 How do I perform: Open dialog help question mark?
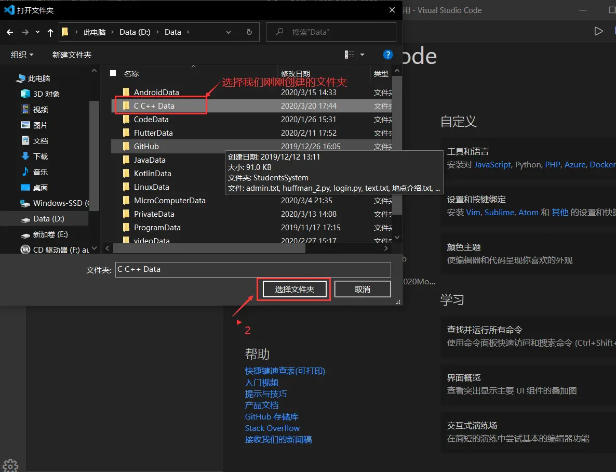pyautogui.click(x=388, y=55)
